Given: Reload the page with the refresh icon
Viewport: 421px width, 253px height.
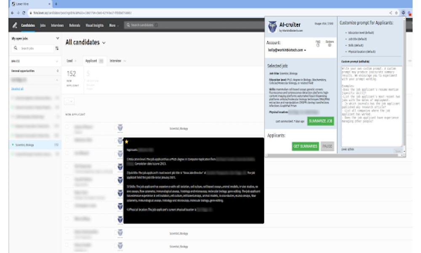Looking at the screenshot, I should (x=24, y=13).
